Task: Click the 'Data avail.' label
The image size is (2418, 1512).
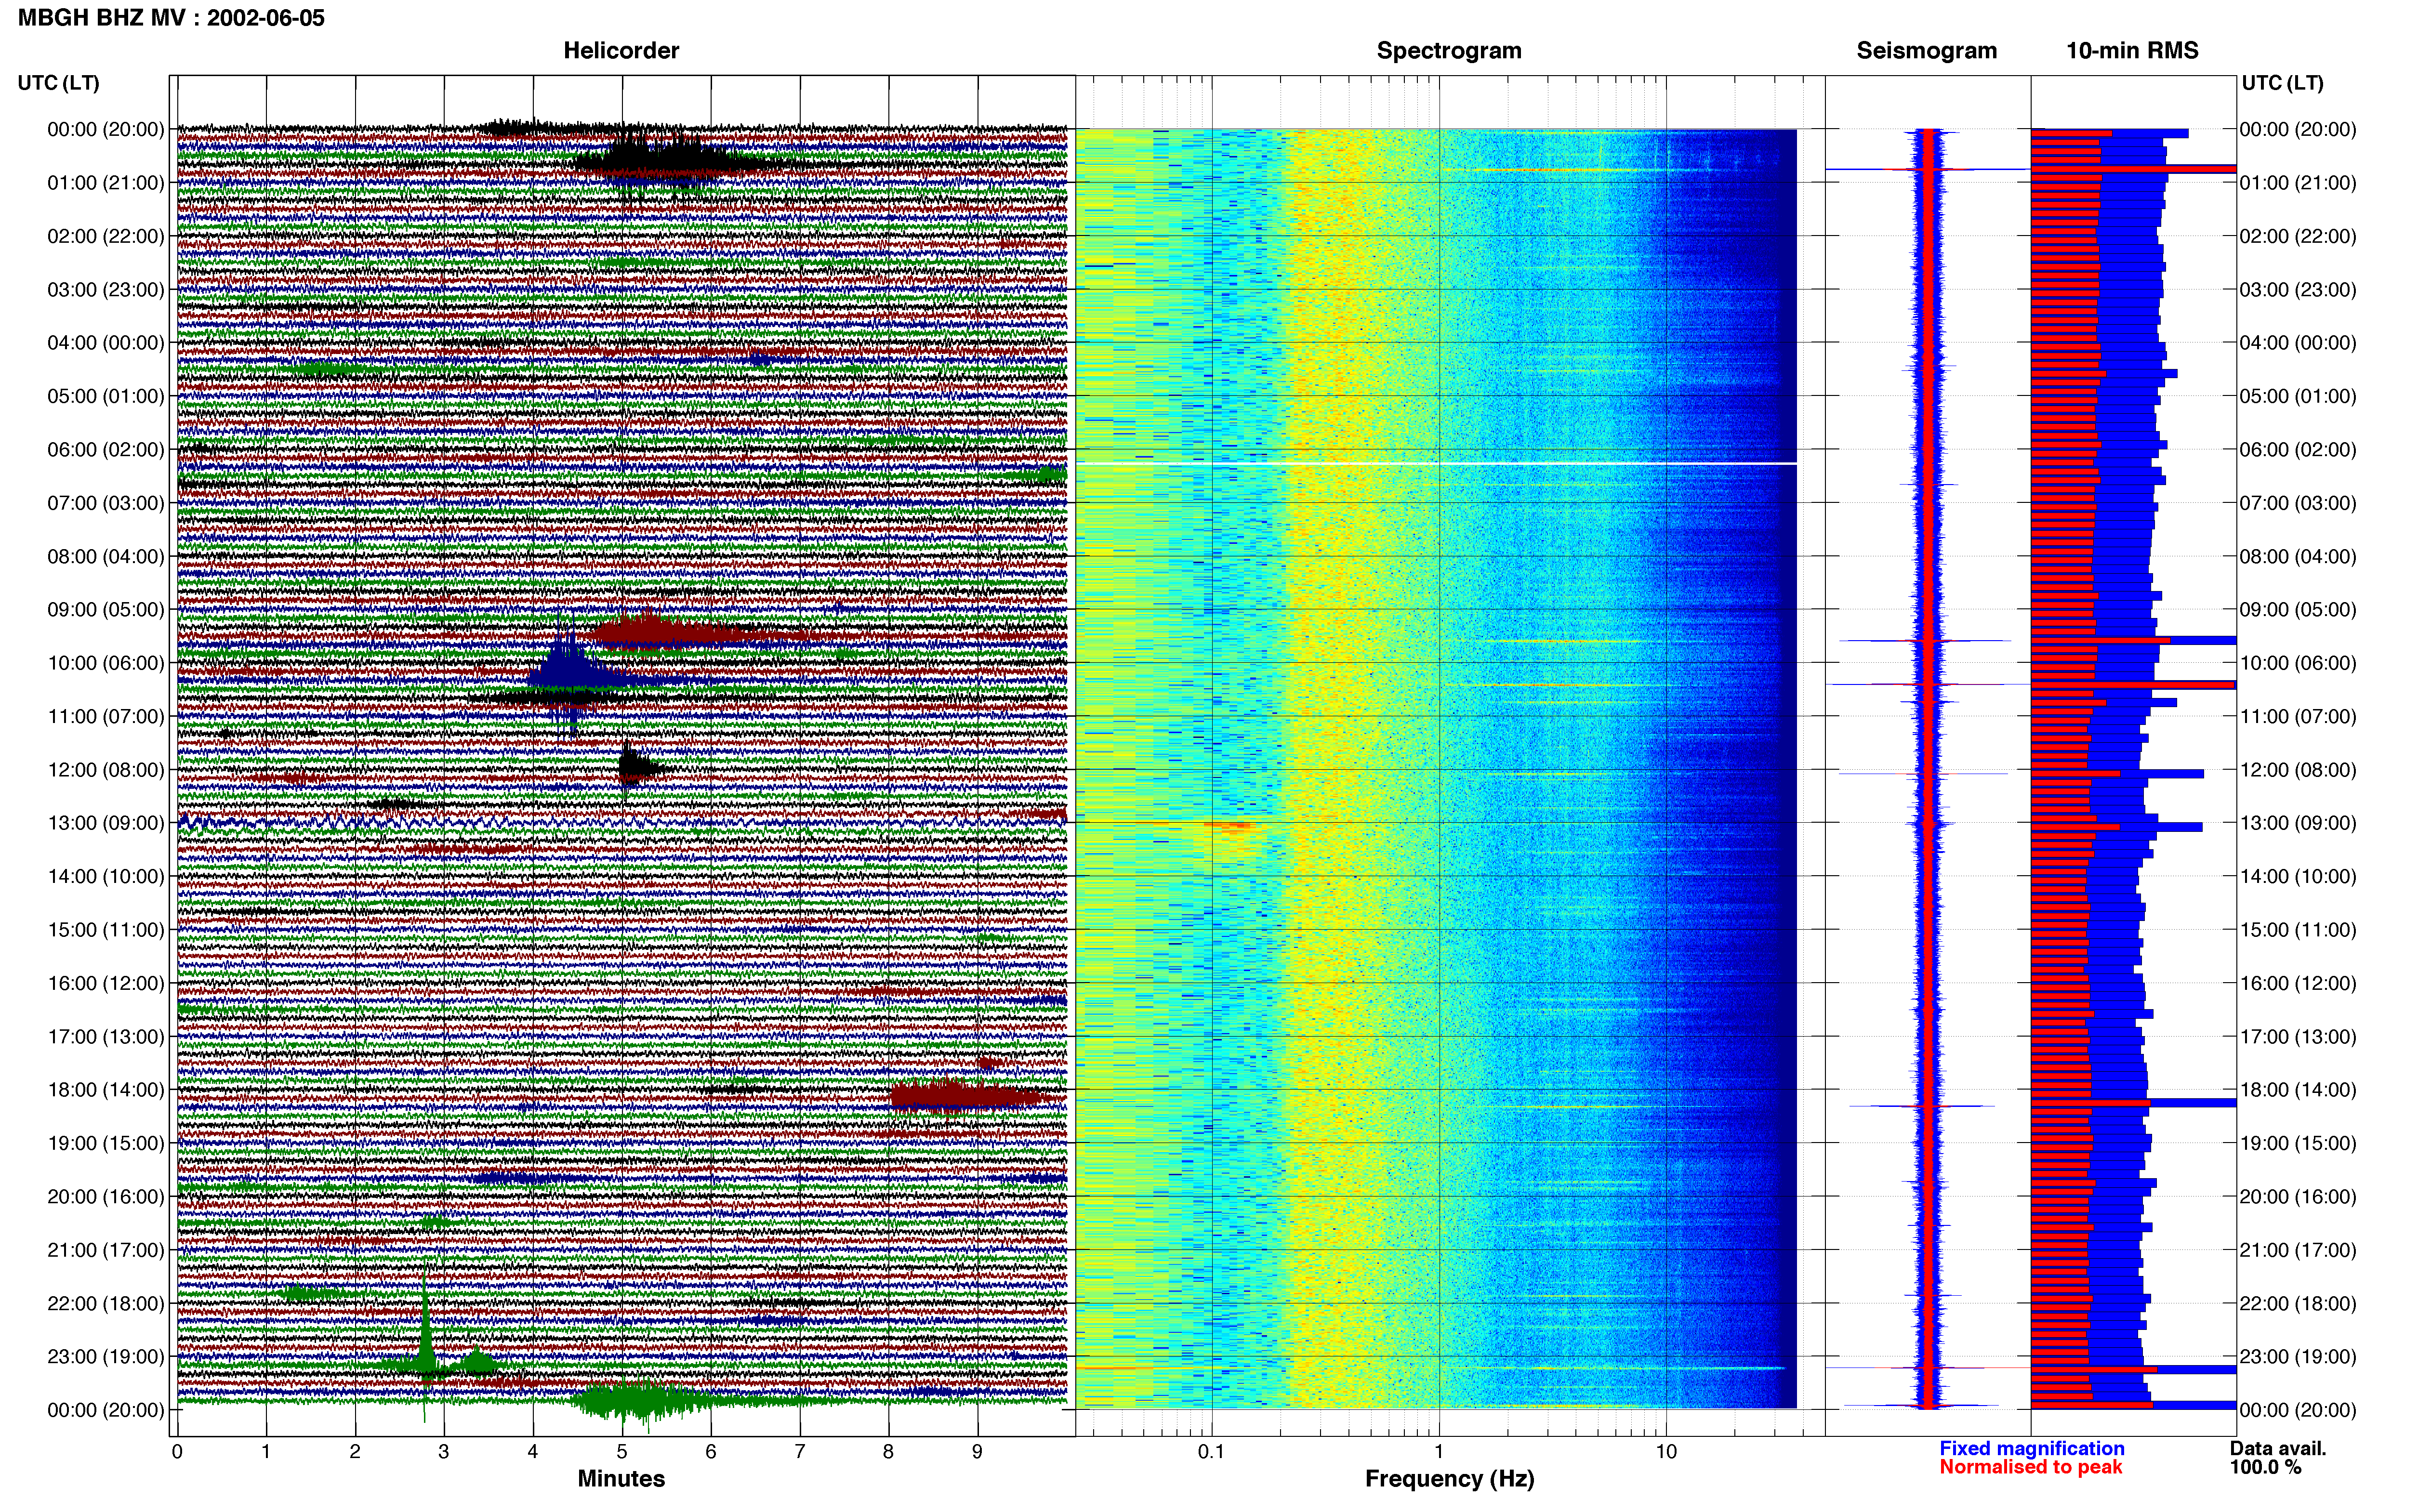Action: pyautogui.click(x=2278, y=1448)
